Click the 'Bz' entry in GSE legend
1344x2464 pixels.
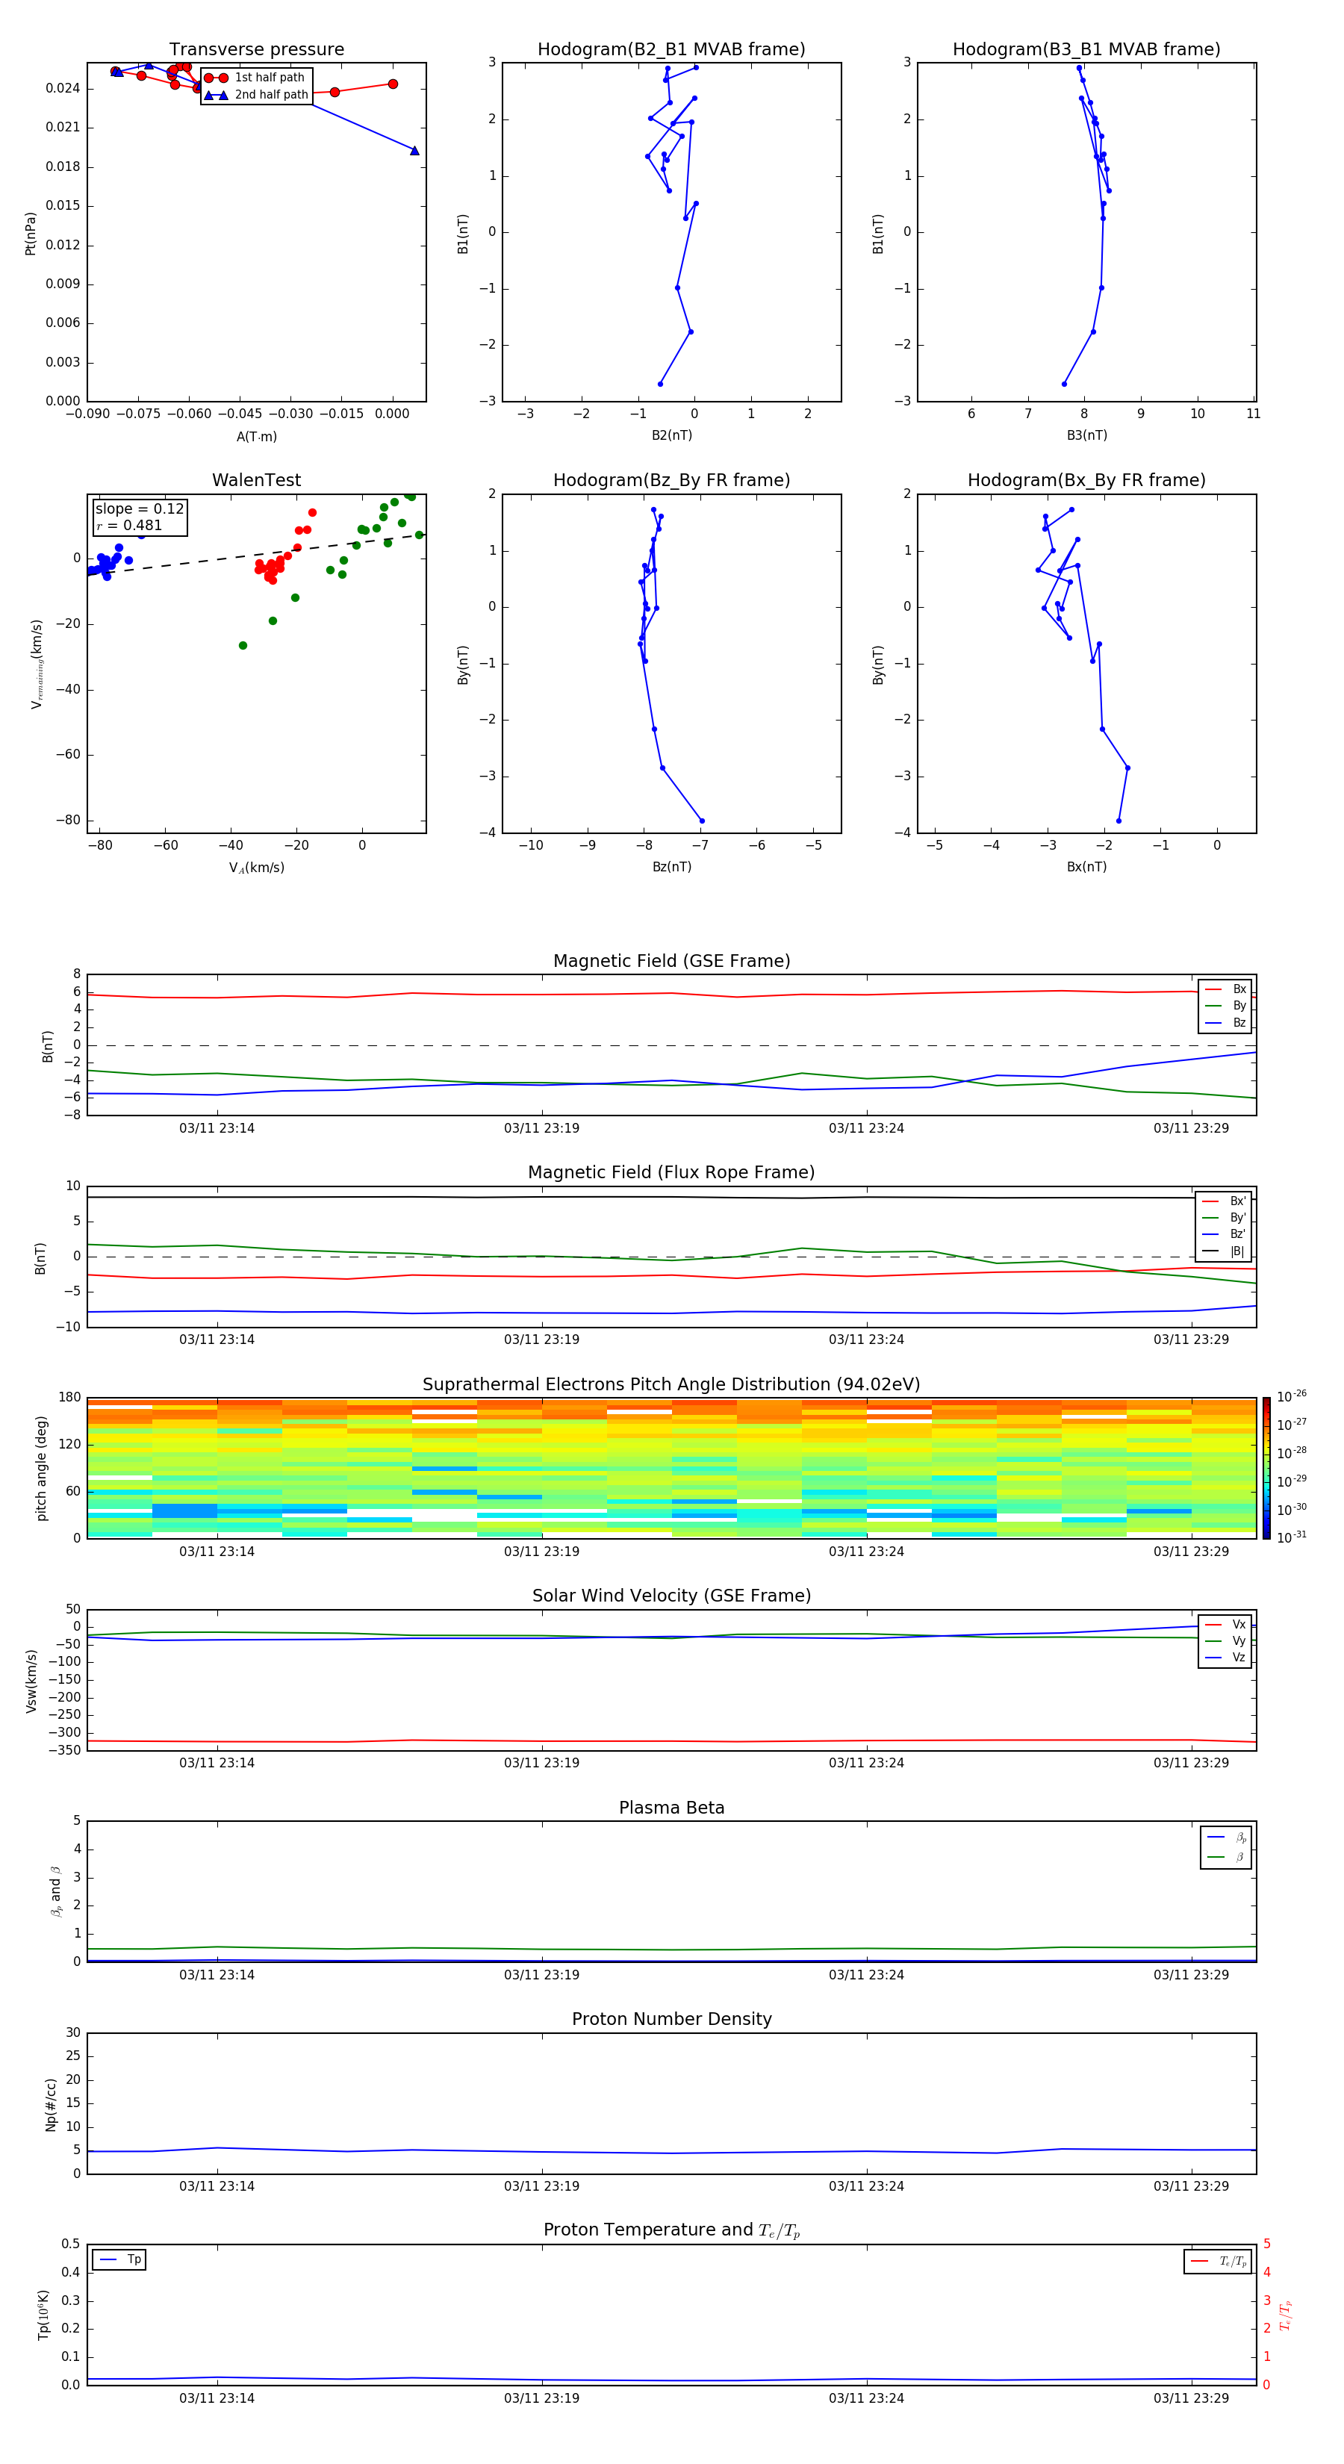click(1225, 1024)
